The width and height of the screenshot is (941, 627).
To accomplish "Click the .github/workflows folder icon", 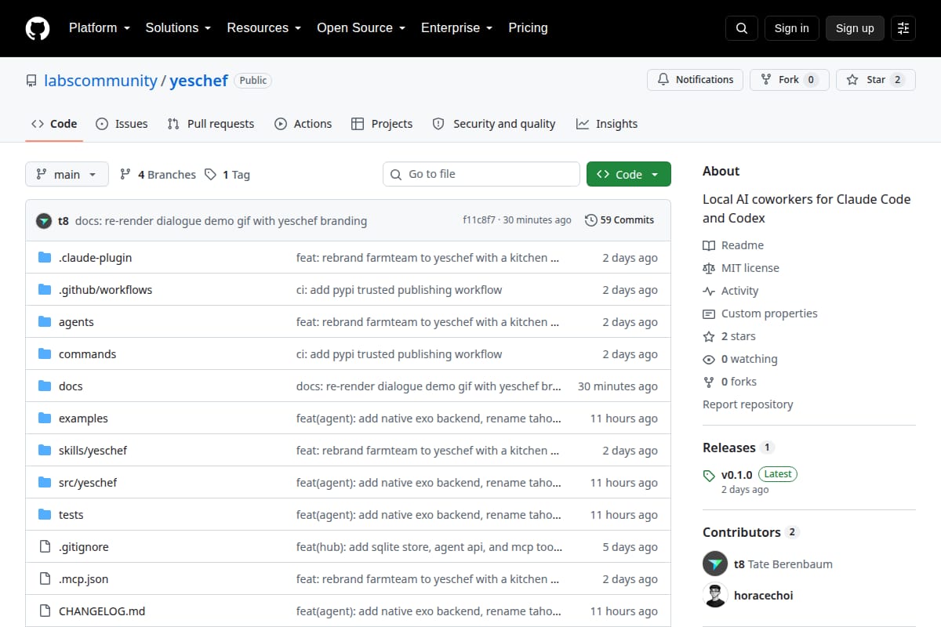I will point(45,290).
